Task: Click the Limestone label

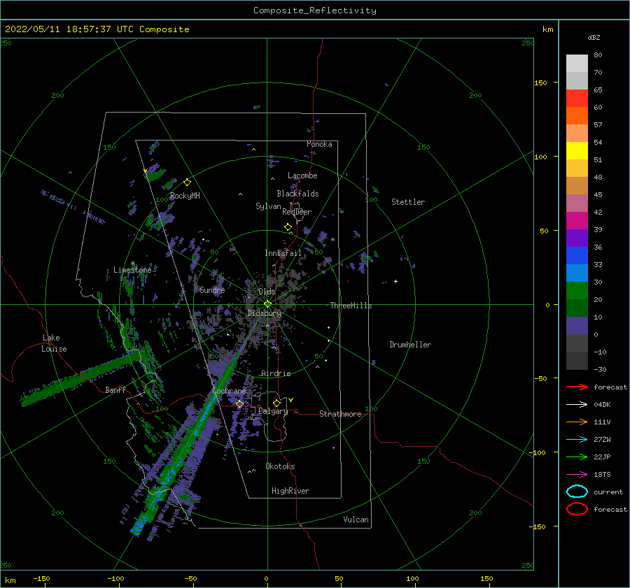Action: pyautogui.click(x=132, y=270)
